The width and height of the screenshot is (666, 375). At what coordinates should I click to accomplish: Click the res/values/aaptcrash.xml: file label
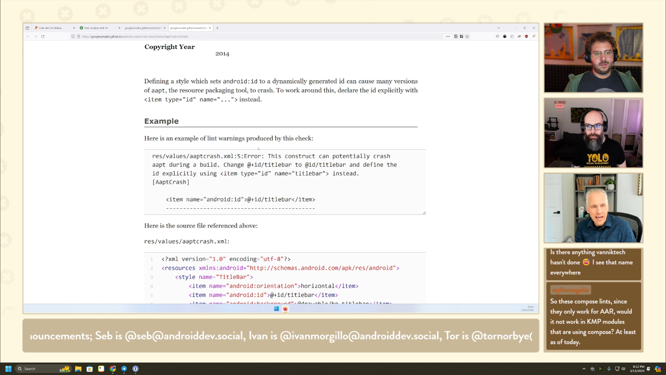187,241
